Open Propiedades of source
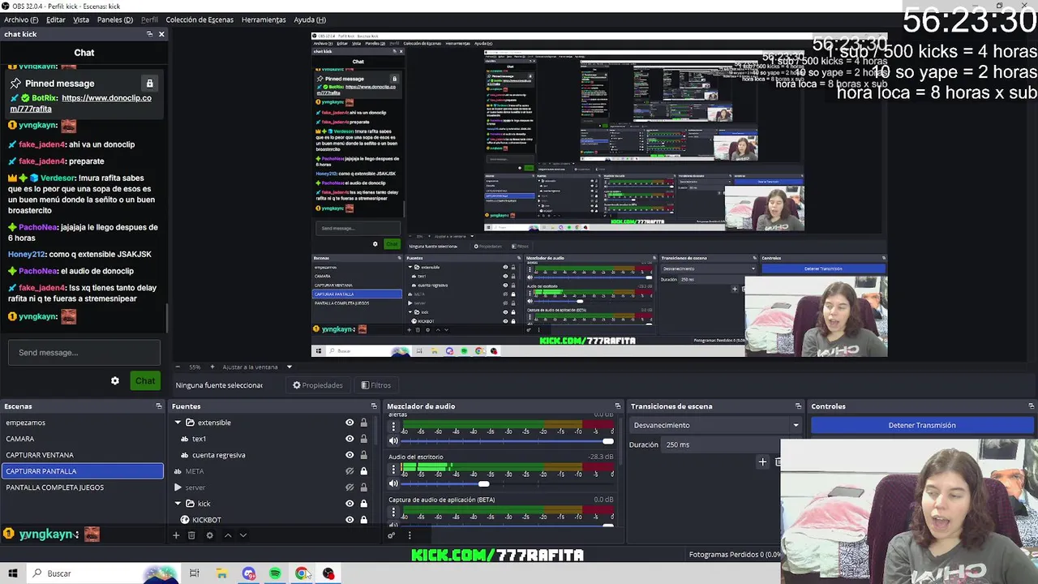This screenshot has width=1038, height=584. 318,385
